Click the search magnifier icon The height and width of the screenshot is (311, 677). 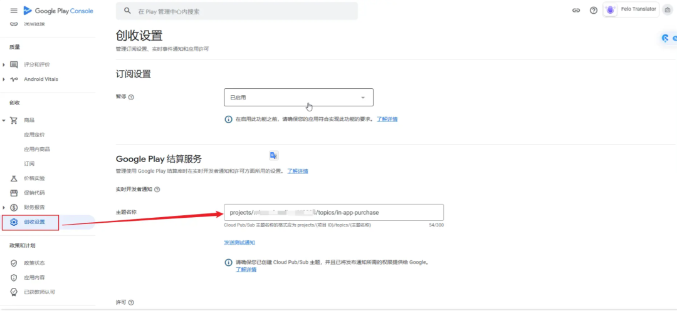[x=127, y=11]
